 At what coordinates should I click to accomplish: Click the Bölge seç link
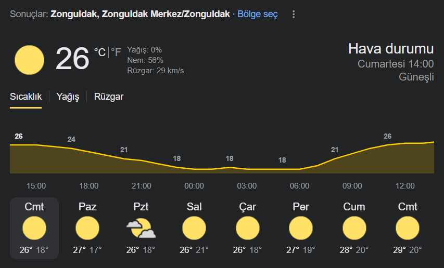(x=258, y=14)
